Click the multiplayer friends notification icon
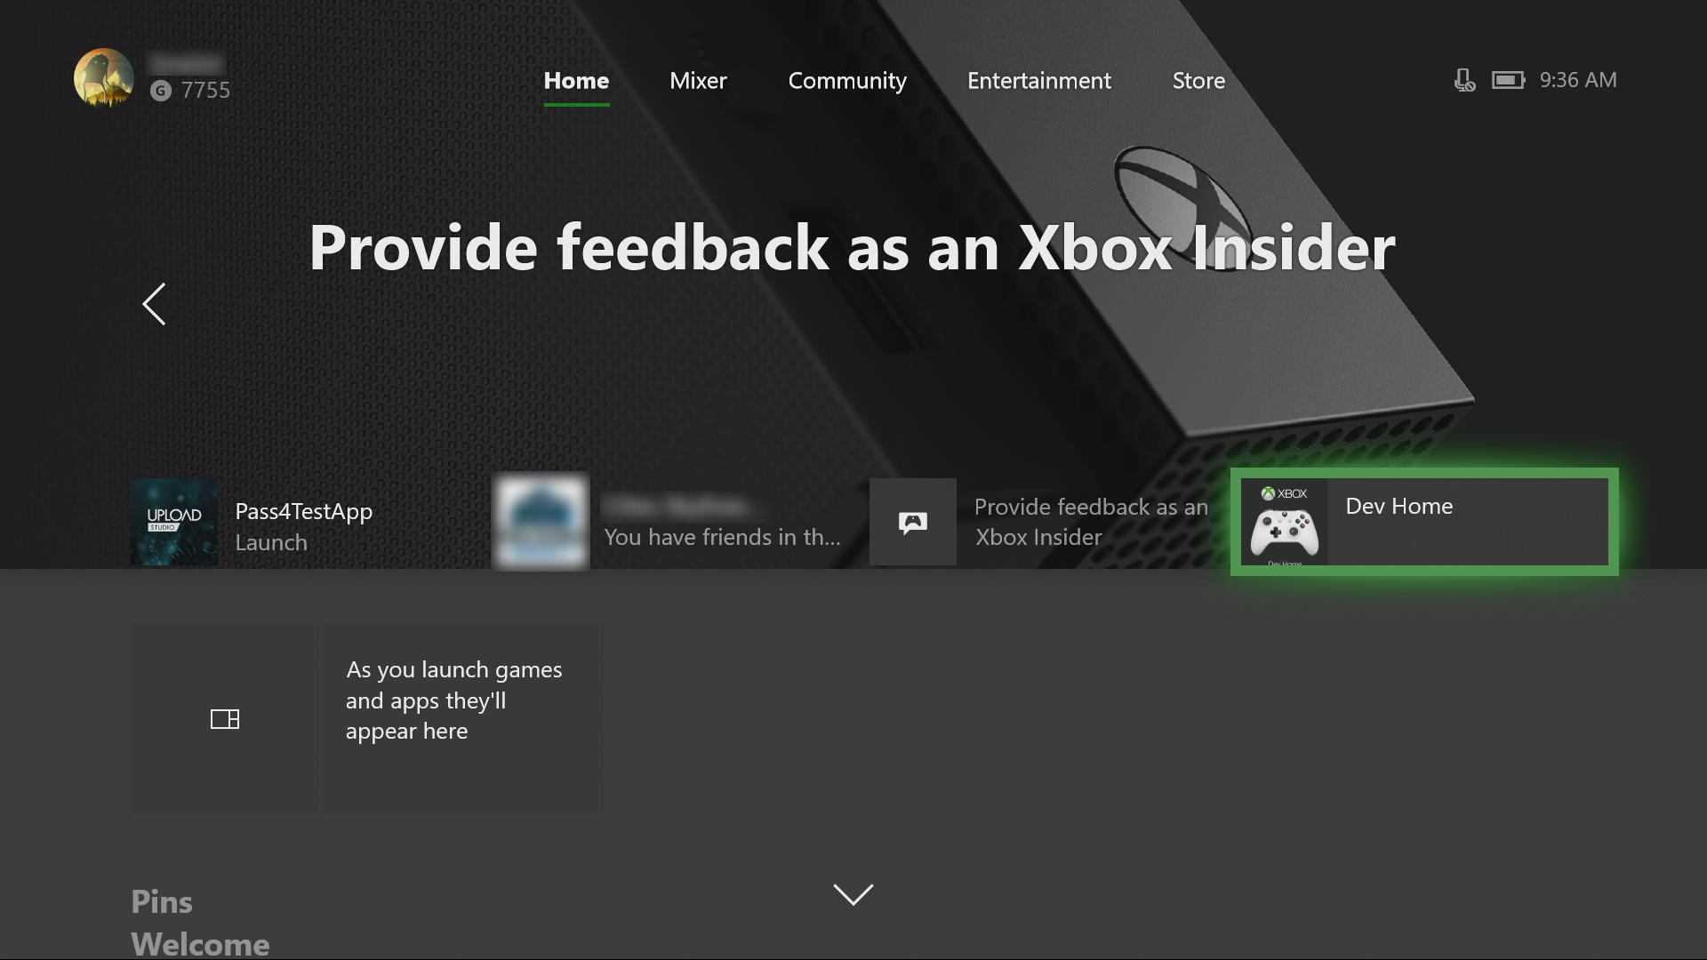The height and width of the screenshot is (960, 1707). 912,522
